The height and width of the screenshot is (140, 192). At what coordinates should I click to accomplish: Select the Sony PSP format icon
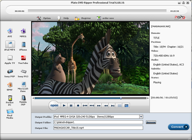click(10, 71)
